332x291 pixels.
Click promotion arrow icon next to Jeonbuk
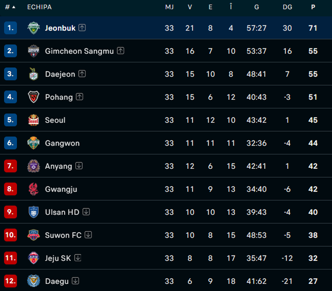pyautogui.click(x=82, y=28)
